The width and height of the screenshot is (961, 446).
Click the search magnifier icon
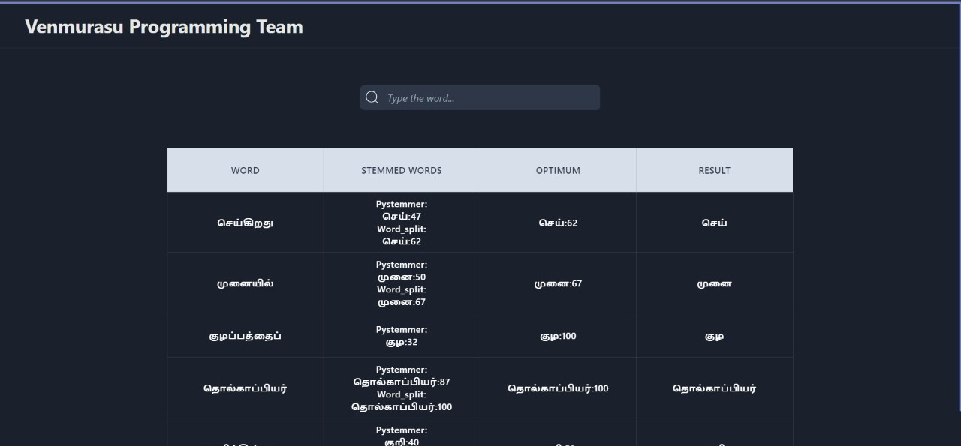372,97
